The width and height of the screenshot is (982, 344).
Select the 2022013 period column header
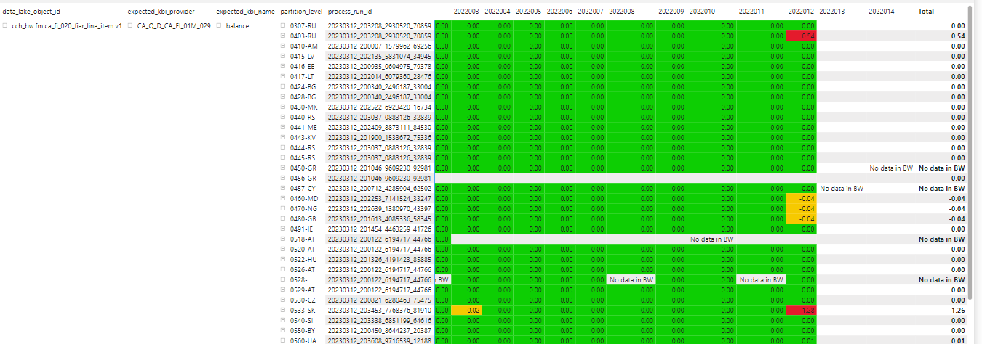tap(832, 12)
